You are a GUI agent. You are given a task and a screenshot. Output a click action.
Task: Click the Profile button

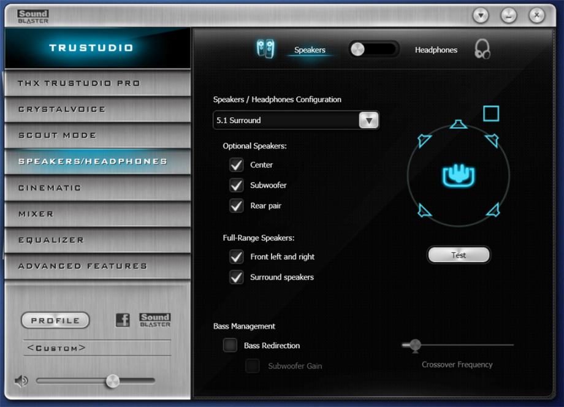tap(55, 319)
